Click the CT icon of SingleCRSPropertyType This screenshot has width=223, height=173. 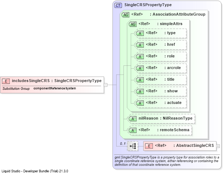pos(118,5)
